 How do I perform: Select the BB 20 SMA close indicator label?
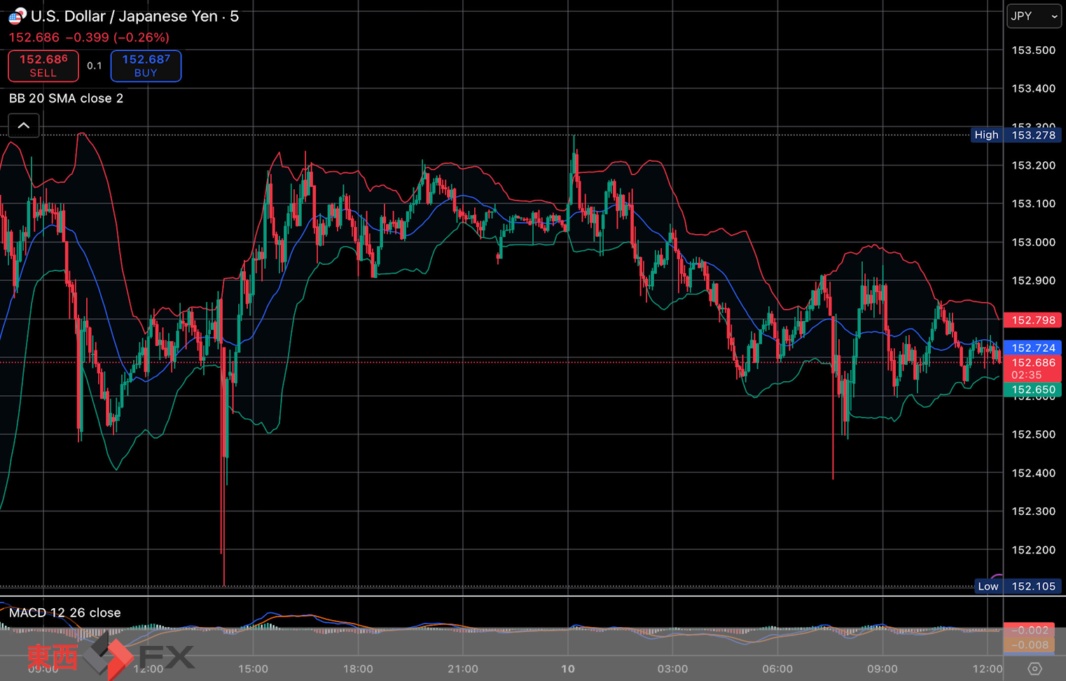click(66, 98)
